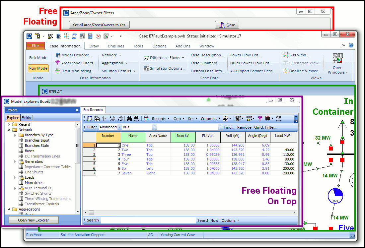Switch to the Fields tab in Explore panel
Screen dimensions: 365x248
[x=26, y=118]
